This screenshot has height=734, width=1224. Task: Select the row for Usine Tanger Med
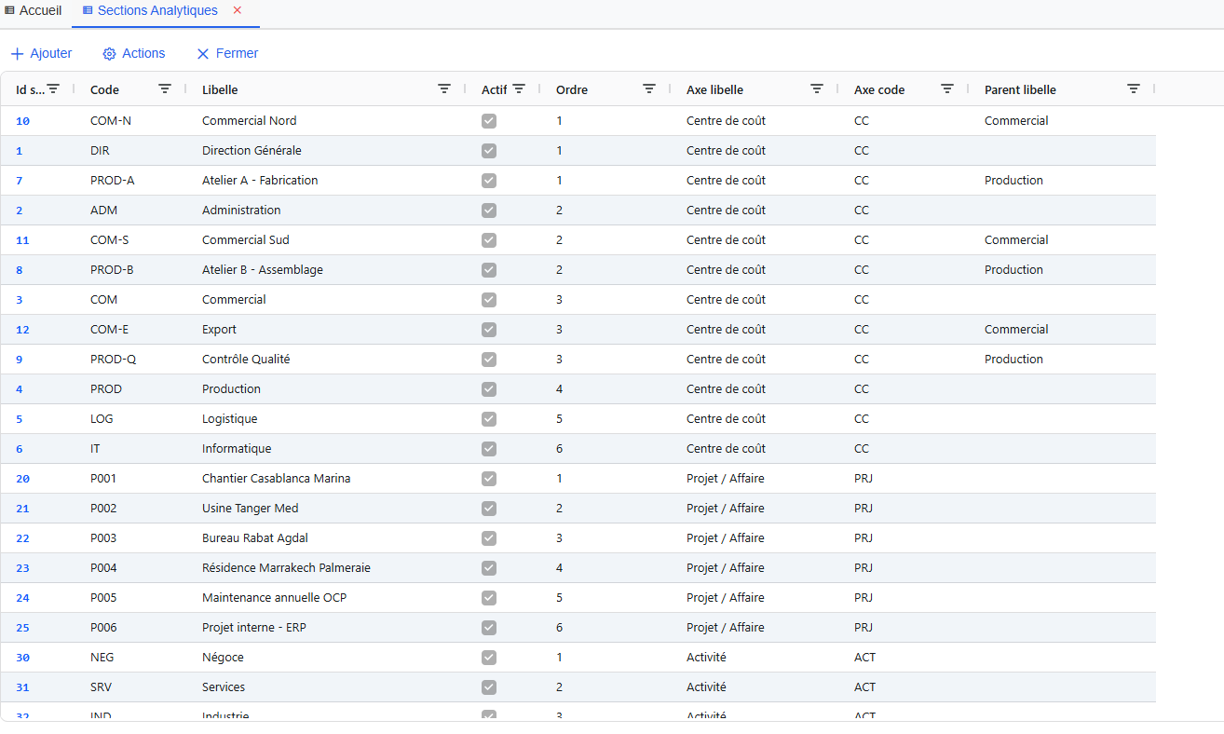coord(252,508)
